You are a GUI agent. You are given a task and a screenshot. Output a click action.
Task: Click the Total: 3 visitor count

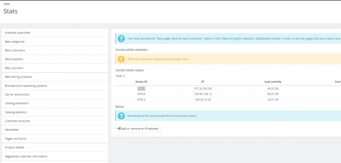coord(120,76)
